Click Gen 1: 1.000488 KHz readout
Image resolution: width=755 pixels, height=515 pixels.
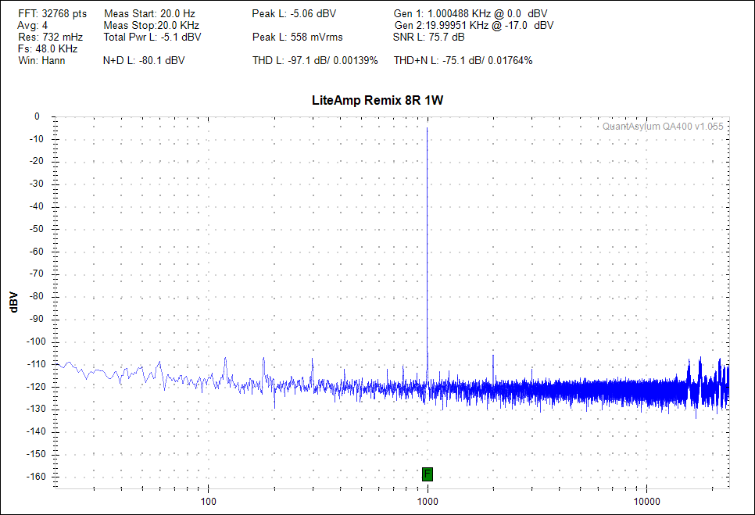pos(471,13)
